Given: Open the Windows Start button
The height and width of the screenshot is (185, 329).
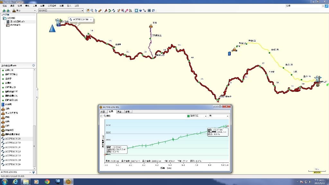Looking at the screenshot, I should pos(4,182).
